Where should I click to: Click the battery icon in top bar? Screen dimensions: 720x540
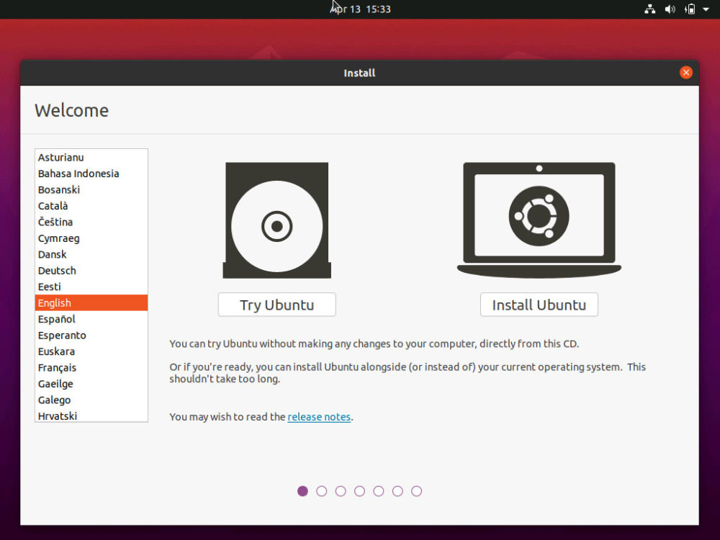click(690, 9)
